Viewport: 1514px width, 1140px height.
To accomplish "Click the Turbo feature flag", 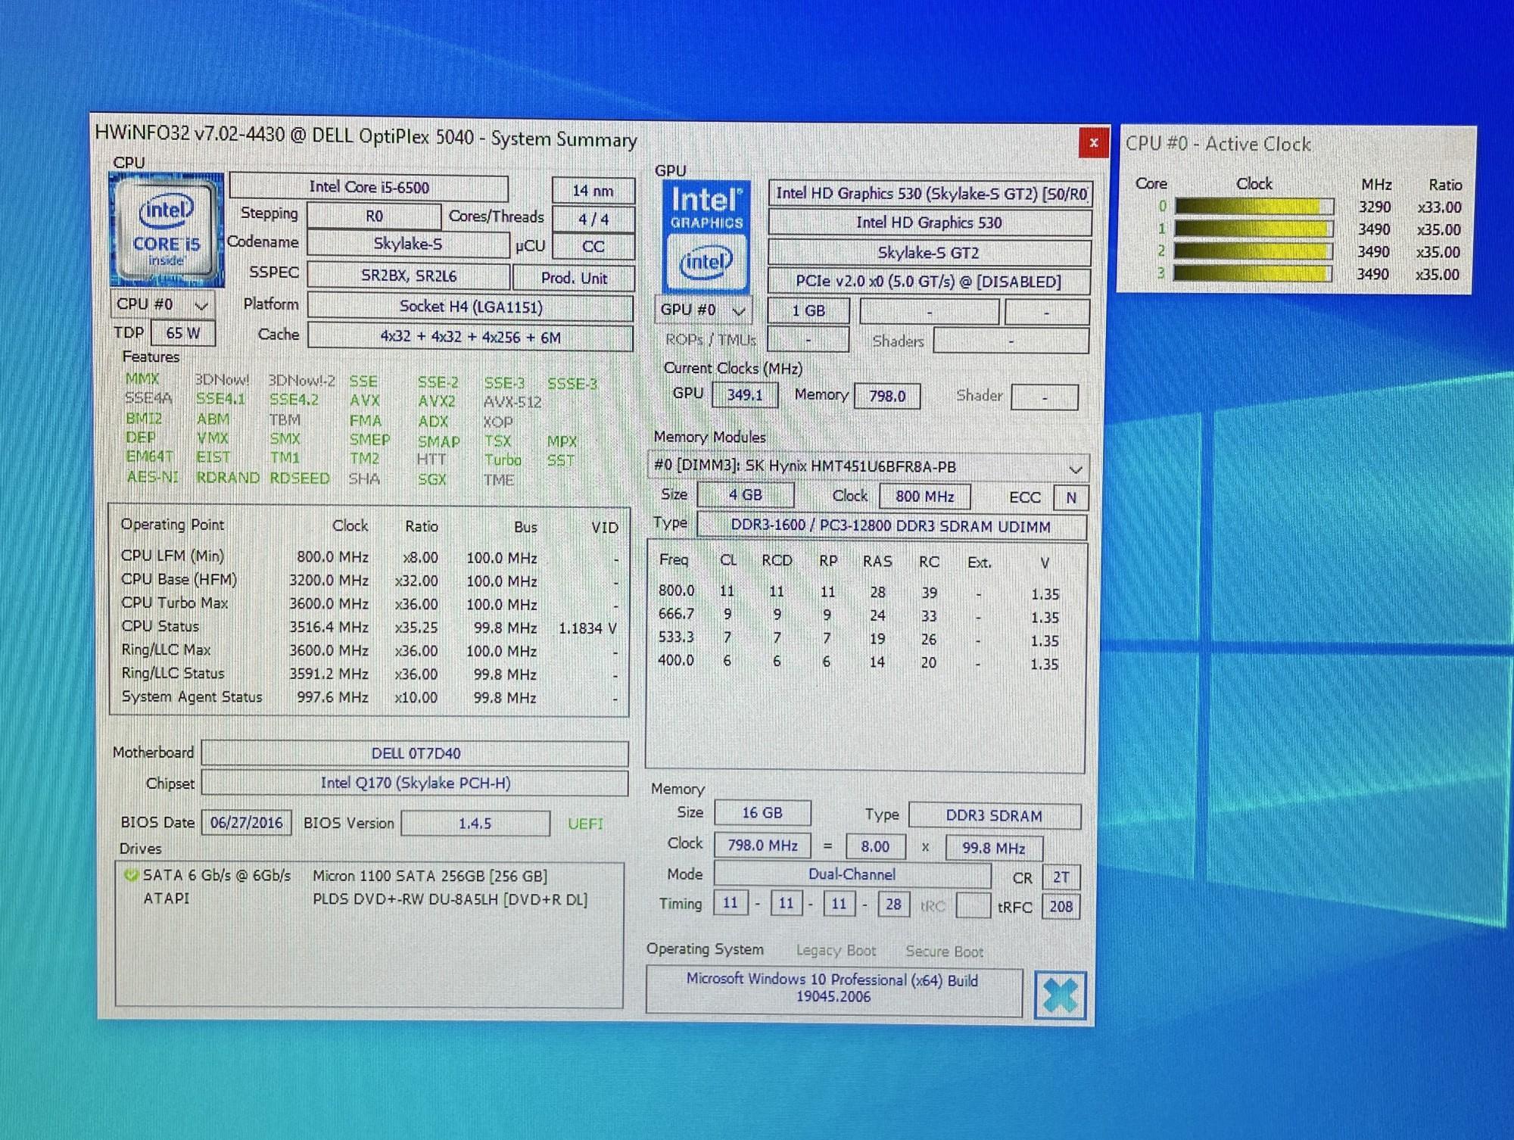I will 503,460.
